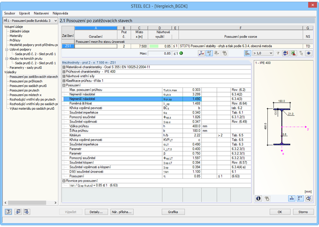Viewport: 319px width, 227px height.
Task: Click the zoom magnifier icon under cross-section
Action: point(309,199)
